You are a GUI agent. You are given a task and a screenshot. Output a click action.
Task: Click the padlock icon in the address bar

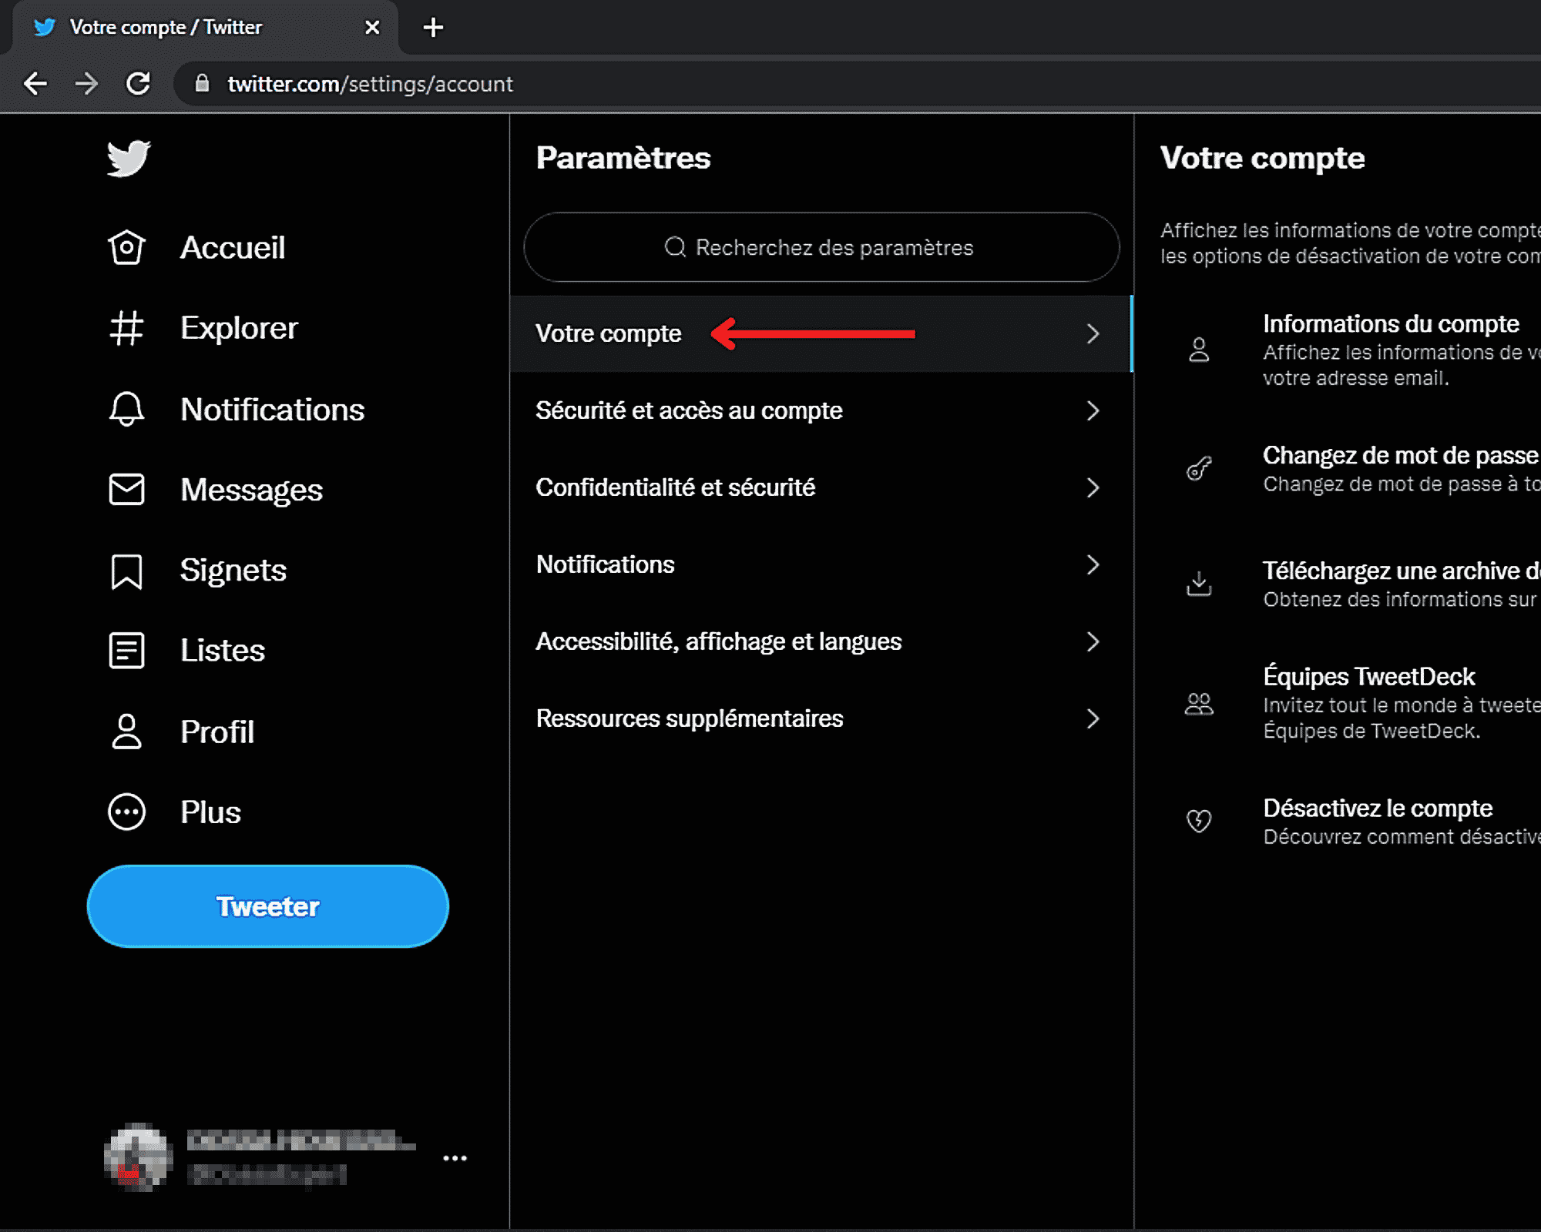[202, 83]
